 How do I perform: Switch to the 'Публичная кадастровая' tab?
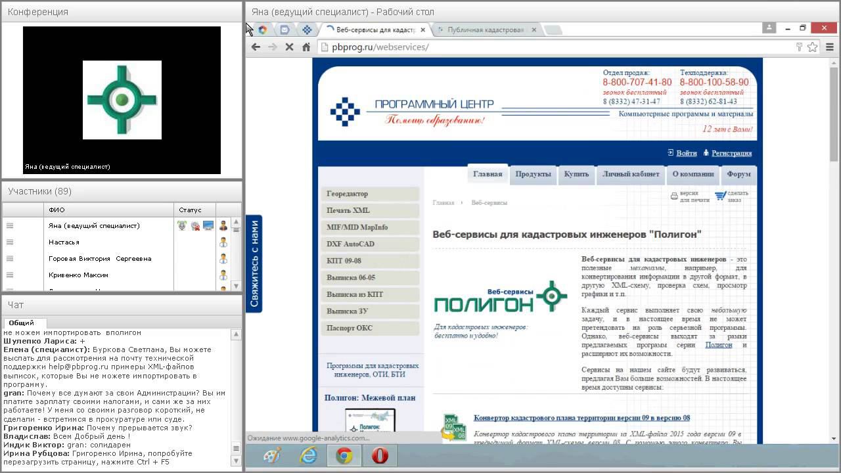[486, 30]
